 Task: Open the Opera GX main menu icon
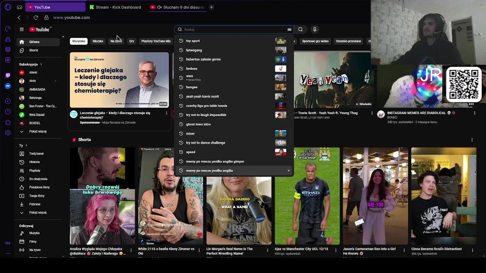coord(8,7)
